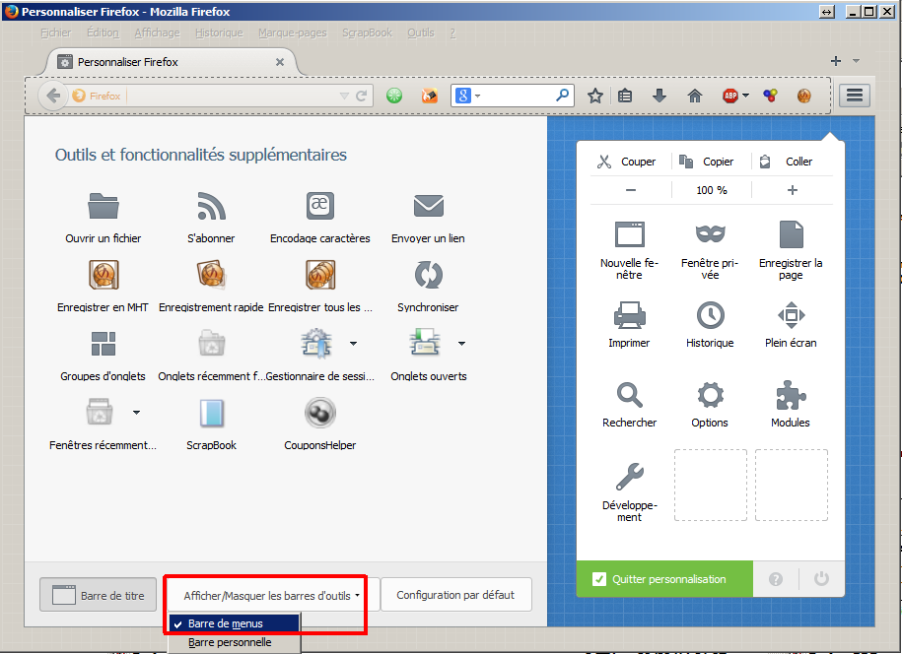Click Quitter personnalisation green button

point(664,579)
